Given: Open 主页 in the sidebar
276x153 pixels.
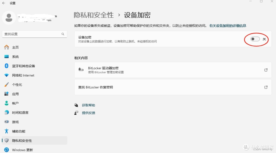Looking at the screenshot, I should click(34, 47).
